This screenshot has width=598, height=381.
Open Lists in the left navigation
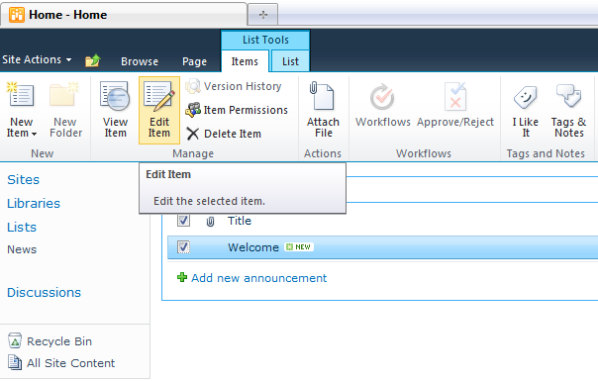click(22, 228)
